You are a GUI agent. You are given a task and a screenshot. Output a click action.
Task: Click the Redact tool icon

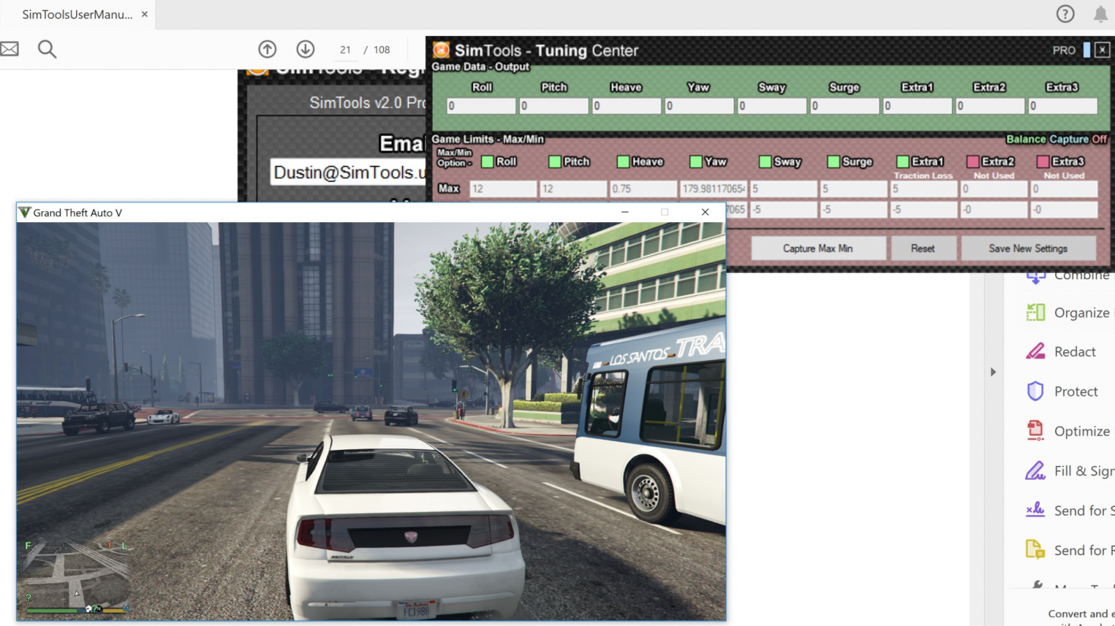tap(1036, 351)
